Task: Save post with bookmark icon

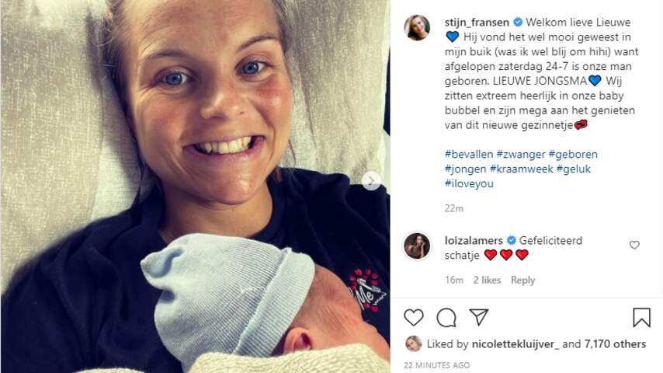Action: tap(641, 318)
